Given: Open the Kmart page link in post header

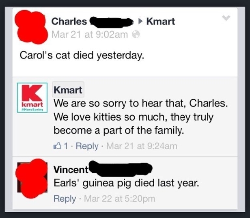Looking at the screenshot, I should click(160, 21).
